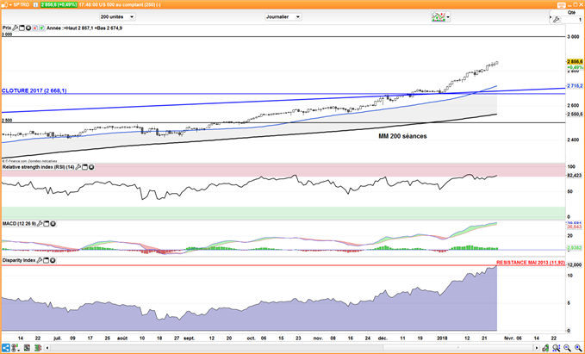Click the 2 715,2 axis price label
Viewport: 585px width, 354px height.
tap(575, 86)
